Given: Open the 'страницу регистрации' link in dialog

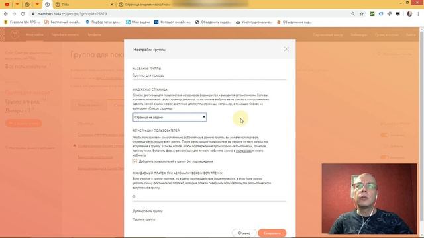Looking at the screenshot, I should click(148, 141).
